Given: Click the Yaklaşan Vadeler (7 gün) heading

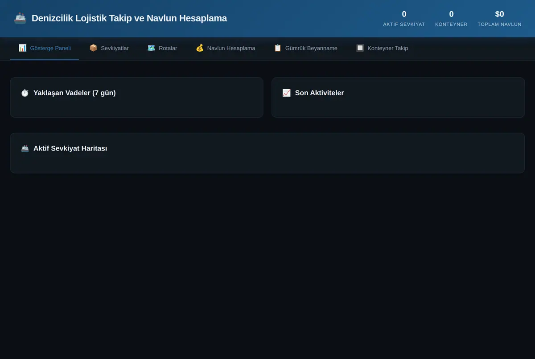Looking at the screenshot, I should tap(74, 93).
